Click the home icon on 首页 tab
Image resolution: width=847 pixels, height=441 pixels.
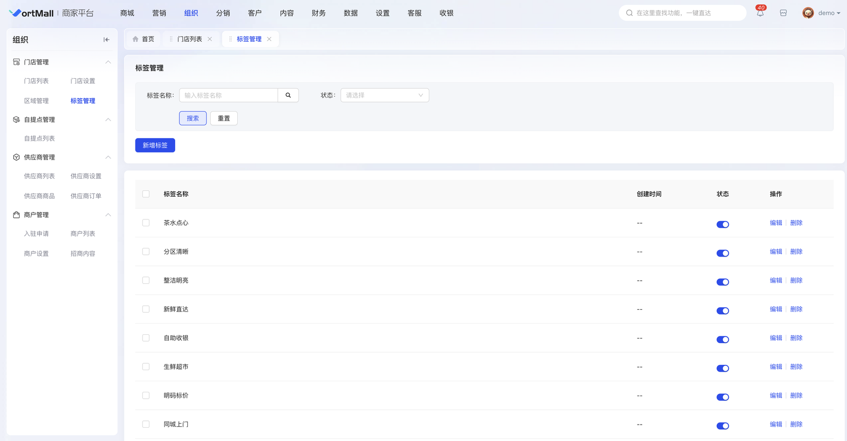coord(136,39)
